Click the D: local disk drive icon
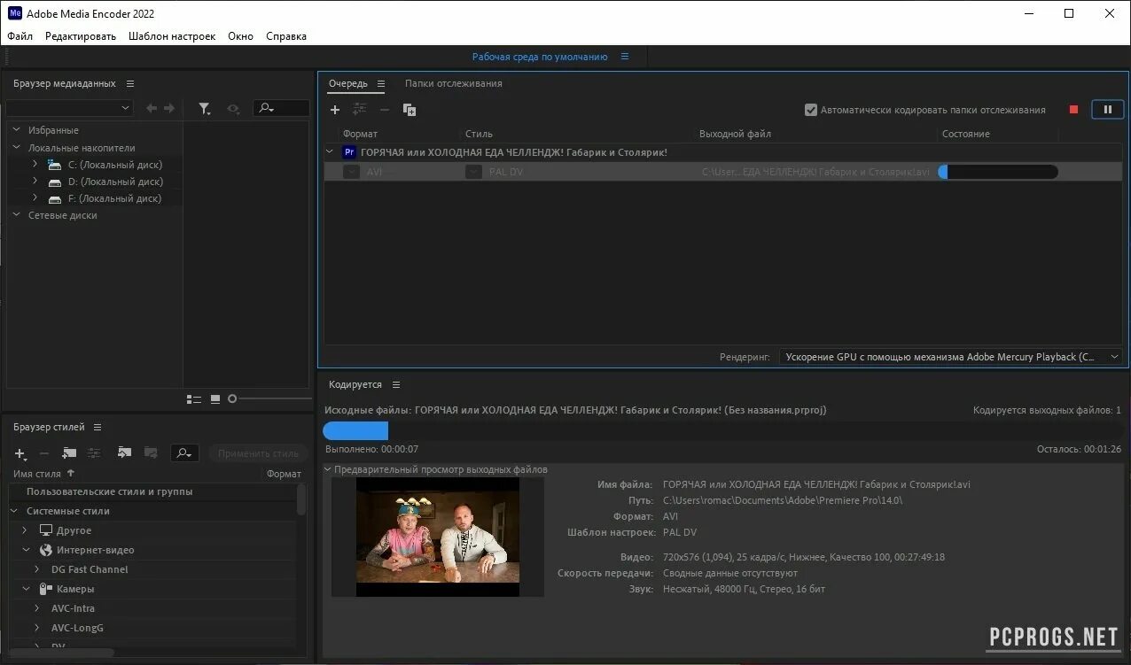This screenshot has height=665, width=1131. pos(54,182)
